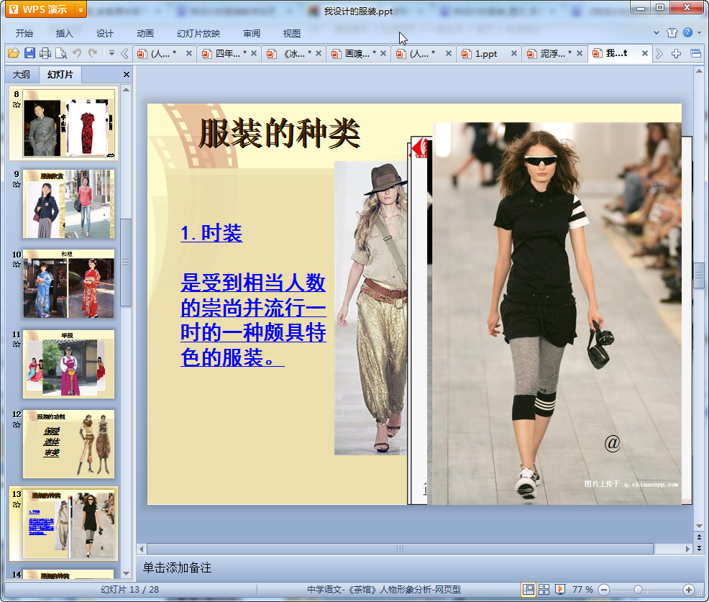The width and height of the screenshot is (709, 602).
Task: Click the 1. 时装 hyperlink on slide
Action: pyautogui.click(x=211, y=233)
